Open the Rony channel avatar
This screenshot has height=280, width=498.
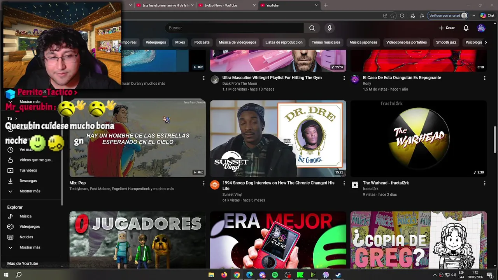coord(355,80)
